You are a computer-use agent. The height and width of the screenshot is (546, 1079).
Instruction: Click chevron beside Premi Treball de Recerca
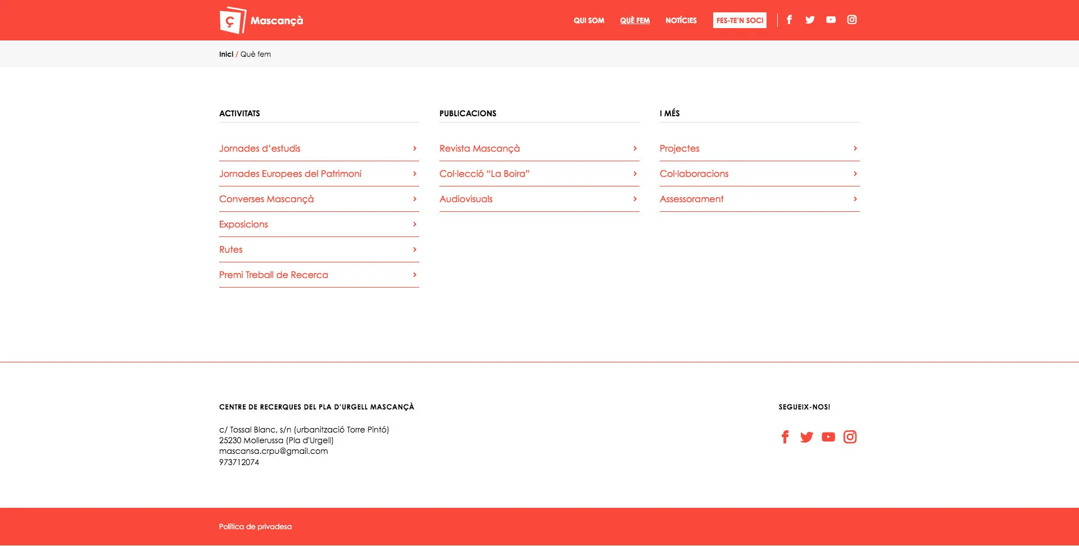415,275
